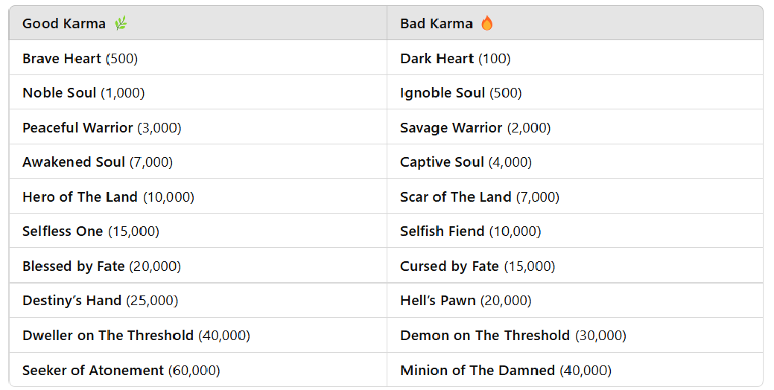Choose the Ignoble Soul (500) cell

coord(575,93)
